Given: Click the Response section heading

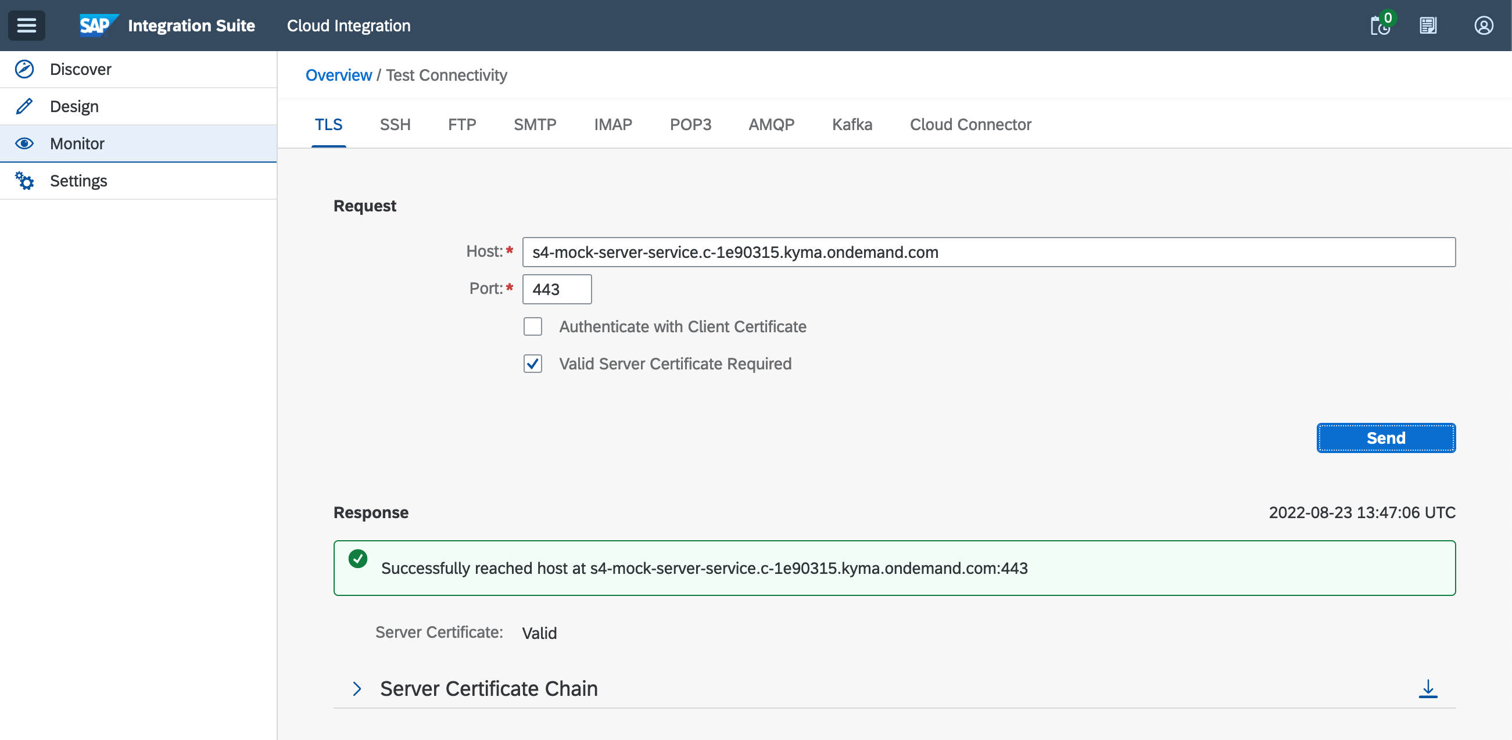Looking at the screenshot, I should click(371, 512).
